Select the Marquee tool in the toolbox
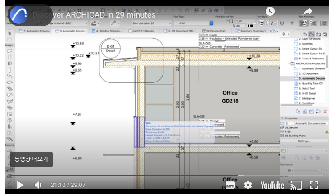This screenshot has height=195, width=330. (10, 40)
